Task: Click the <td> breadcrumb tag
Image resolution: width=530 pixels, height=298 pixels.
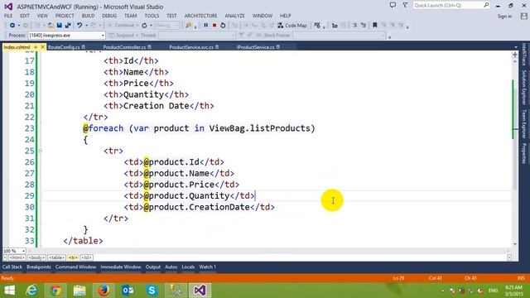Action: (x=86, y=257)
